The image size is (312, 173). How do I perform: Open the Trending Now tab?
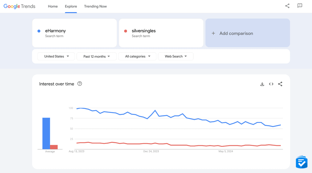click(x=95, y=6)
